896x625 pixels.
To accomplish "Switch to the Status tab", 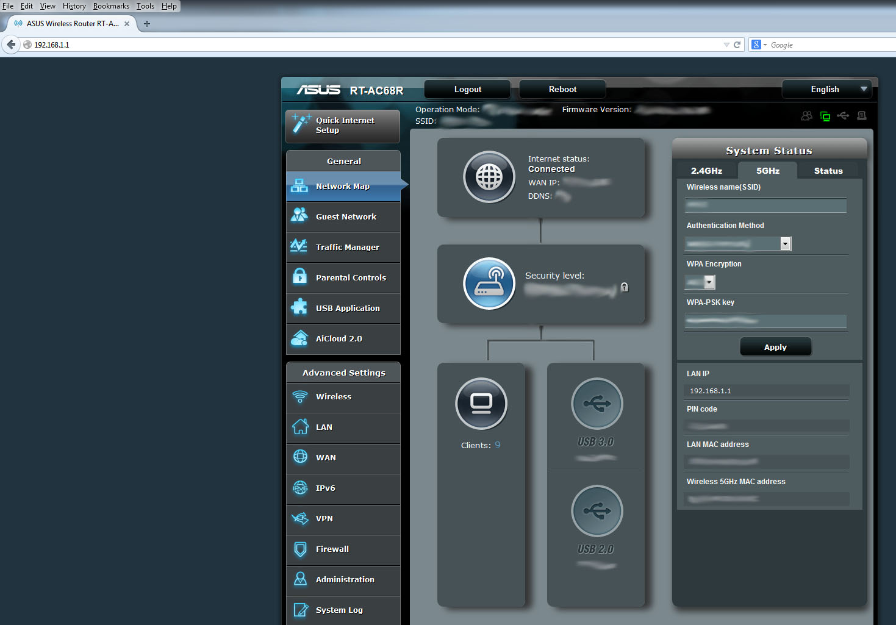I will tap(828, 171).
